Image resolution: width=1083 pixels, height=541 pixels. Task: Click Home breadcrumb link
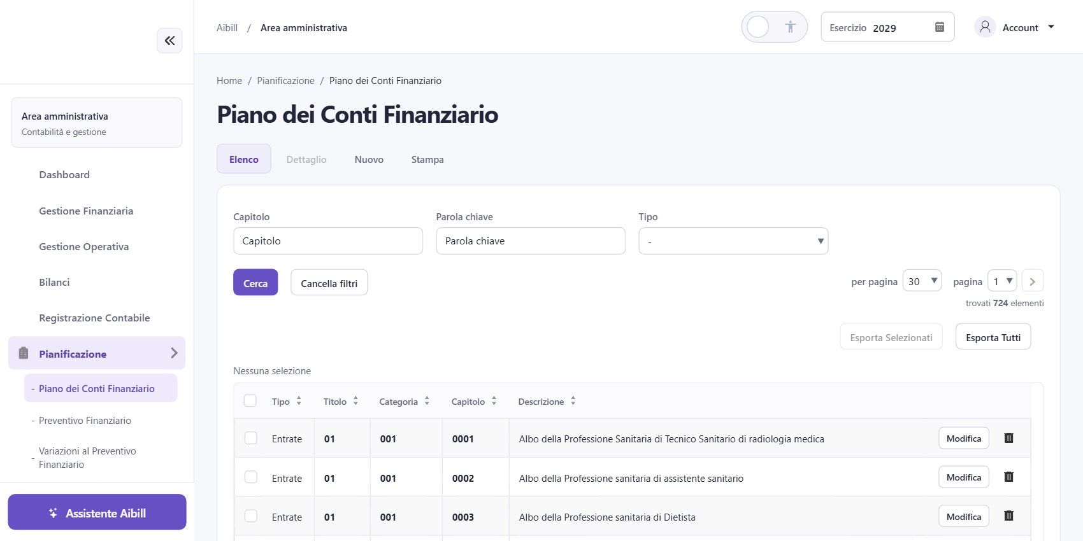(x=229, y=81)
